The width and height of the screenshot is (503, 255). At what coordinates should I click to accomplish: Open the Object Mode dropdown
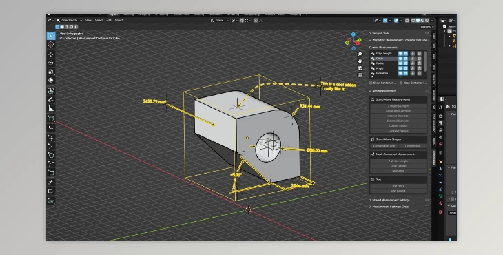70,20
